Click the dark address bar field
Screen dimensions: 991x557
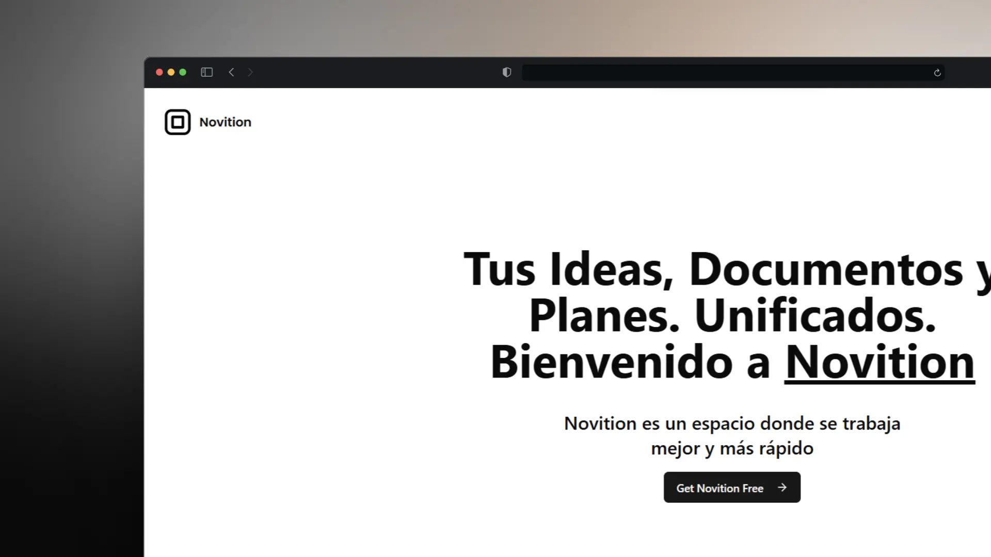tap(723, 73)
